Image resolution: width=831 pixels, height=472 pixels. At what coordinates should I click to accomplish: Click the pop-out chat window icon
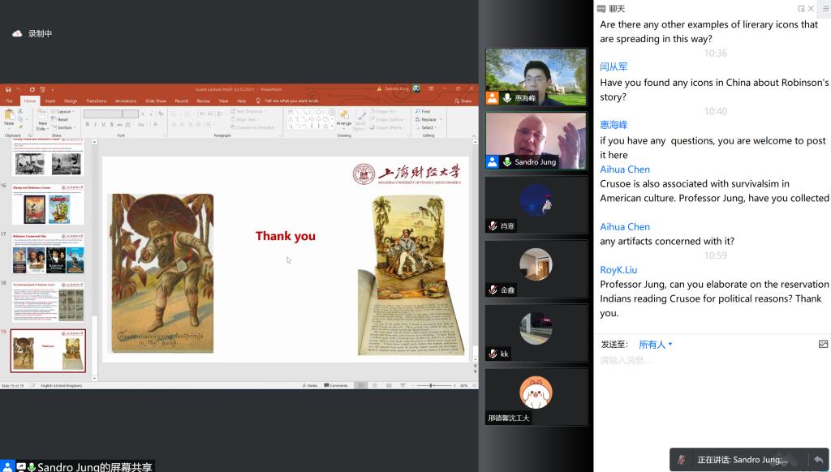pos(801,9)
